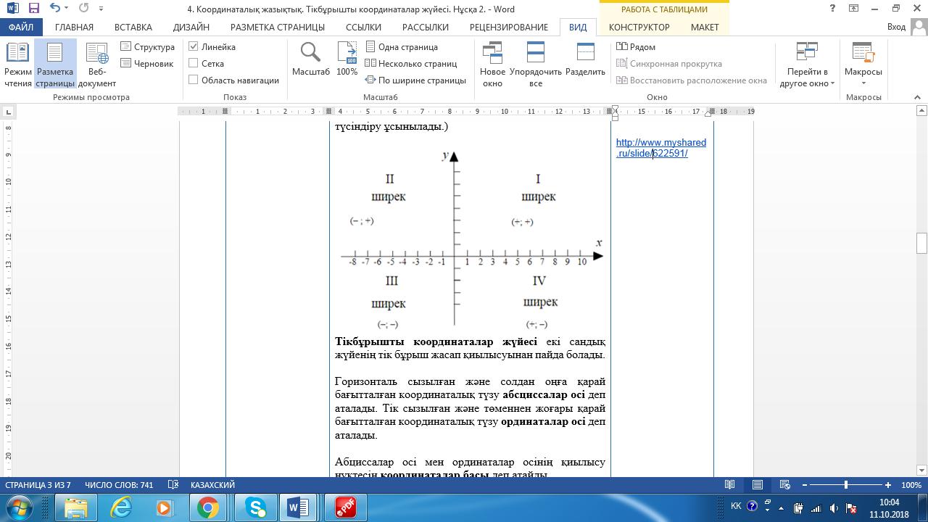Launch Google Chrome from the taskbar

(207, 507)
